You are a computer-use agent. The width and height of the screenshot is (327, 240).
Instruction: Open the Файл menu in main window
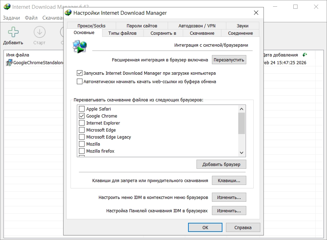(x=31, y=18)
